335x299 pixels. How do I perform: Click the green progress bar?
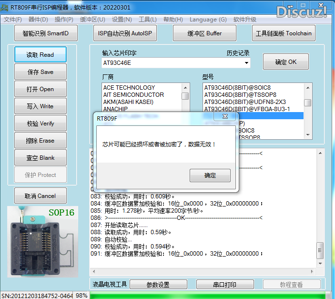pos(208,295)
